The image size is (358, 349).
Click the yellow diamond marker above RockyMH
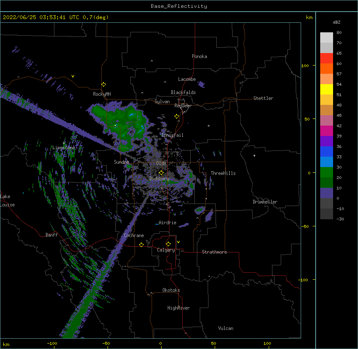pos(104,85)
